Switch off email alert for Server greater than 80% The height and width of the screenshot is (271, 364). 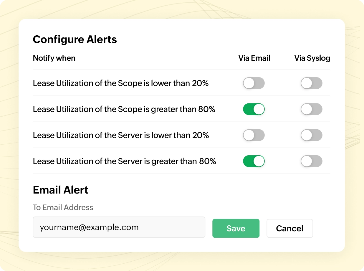point(254,161)
